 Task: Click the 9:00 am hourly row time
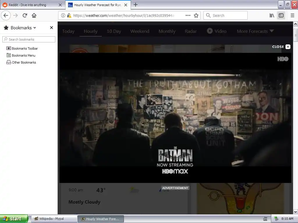pos(76,190)
